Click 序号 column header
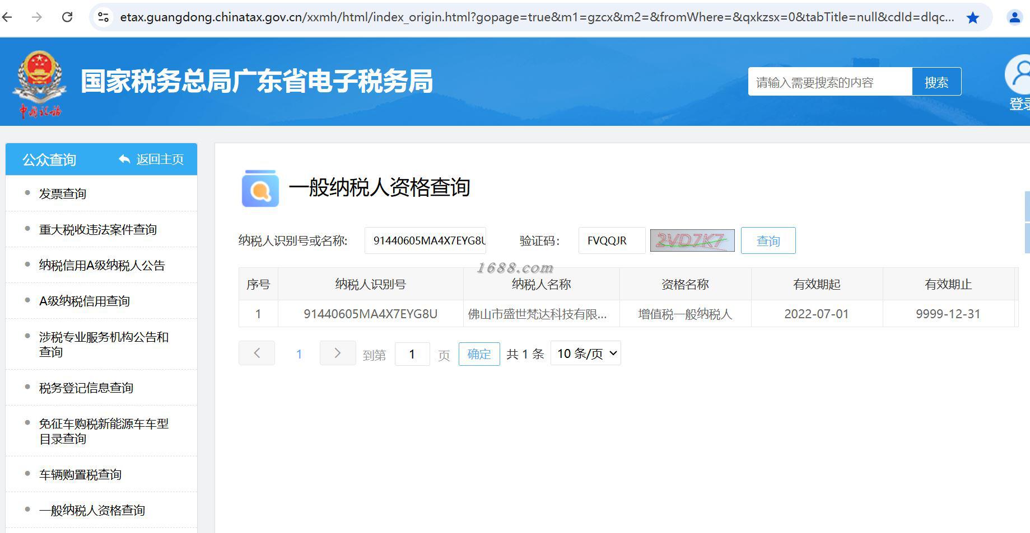Screen dimensions: 1030x533 click(258, 284)
